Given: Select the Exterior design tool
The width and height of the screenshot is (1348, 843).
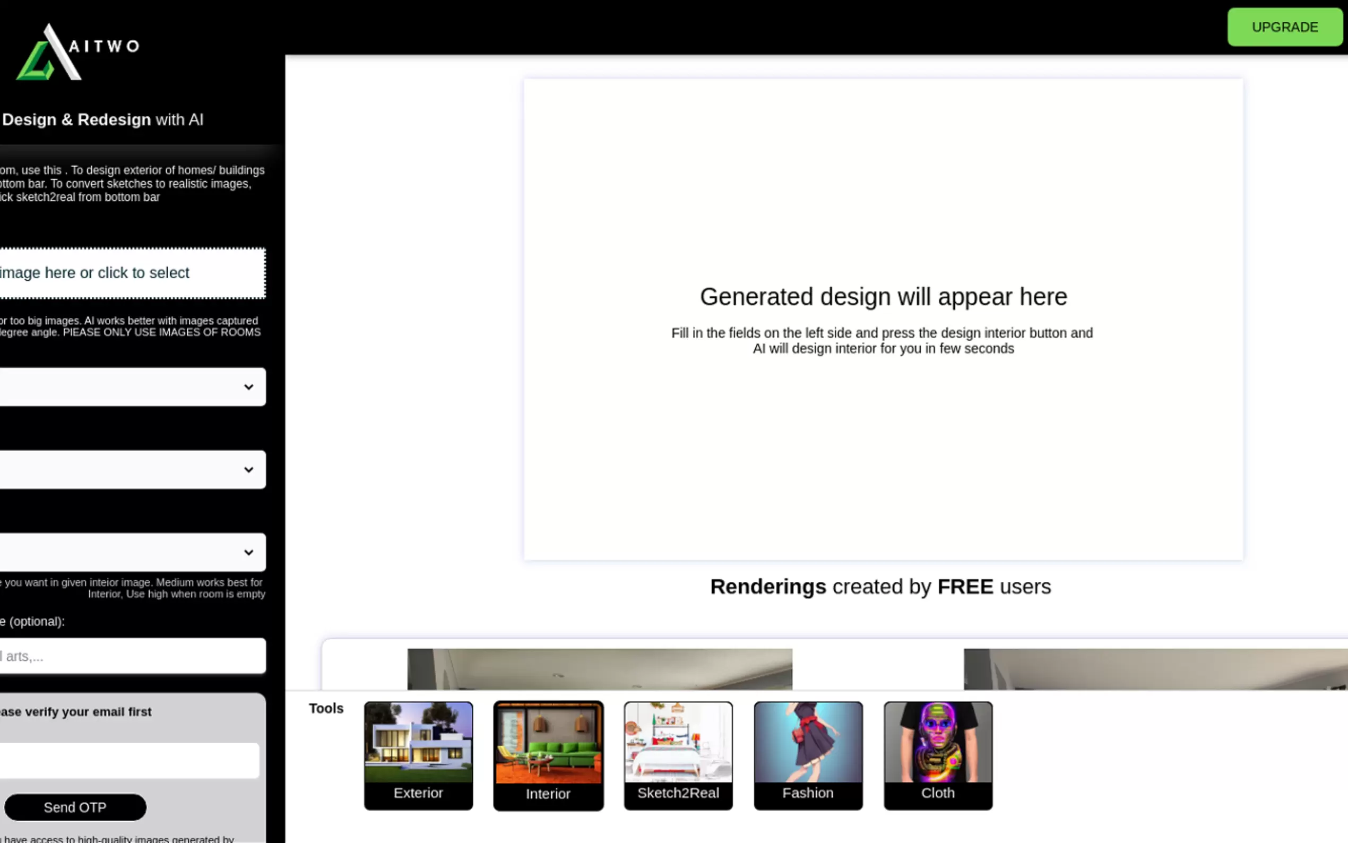Looking at the screenshot, I should 418,755.
